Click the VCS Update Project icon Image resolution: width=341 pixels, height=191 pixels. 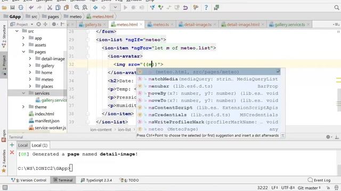(x=152, y=8)
